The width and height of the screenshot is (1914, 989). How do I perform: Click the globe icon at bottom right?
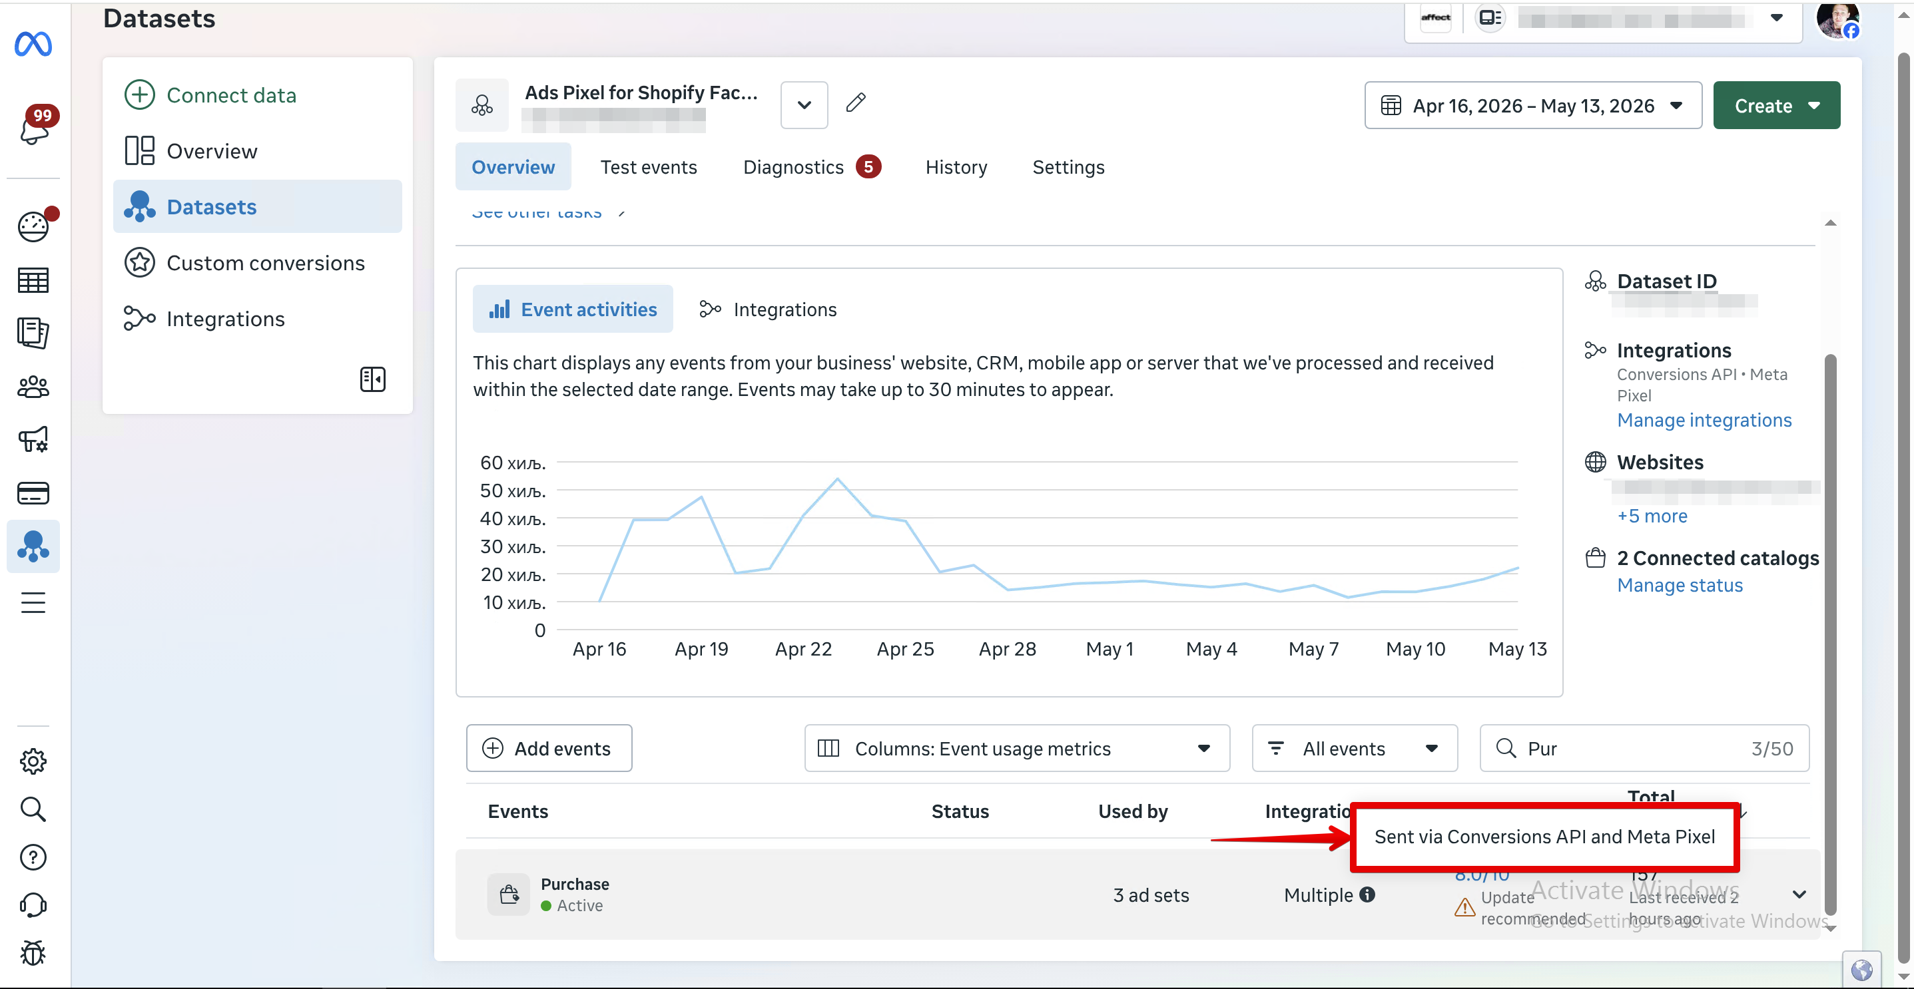pos(1862,970)
